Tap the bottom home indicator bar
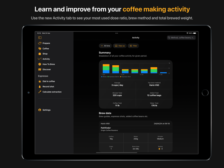Screen dimensions: 224x168 pyautogui.click(x=116, y=153)
